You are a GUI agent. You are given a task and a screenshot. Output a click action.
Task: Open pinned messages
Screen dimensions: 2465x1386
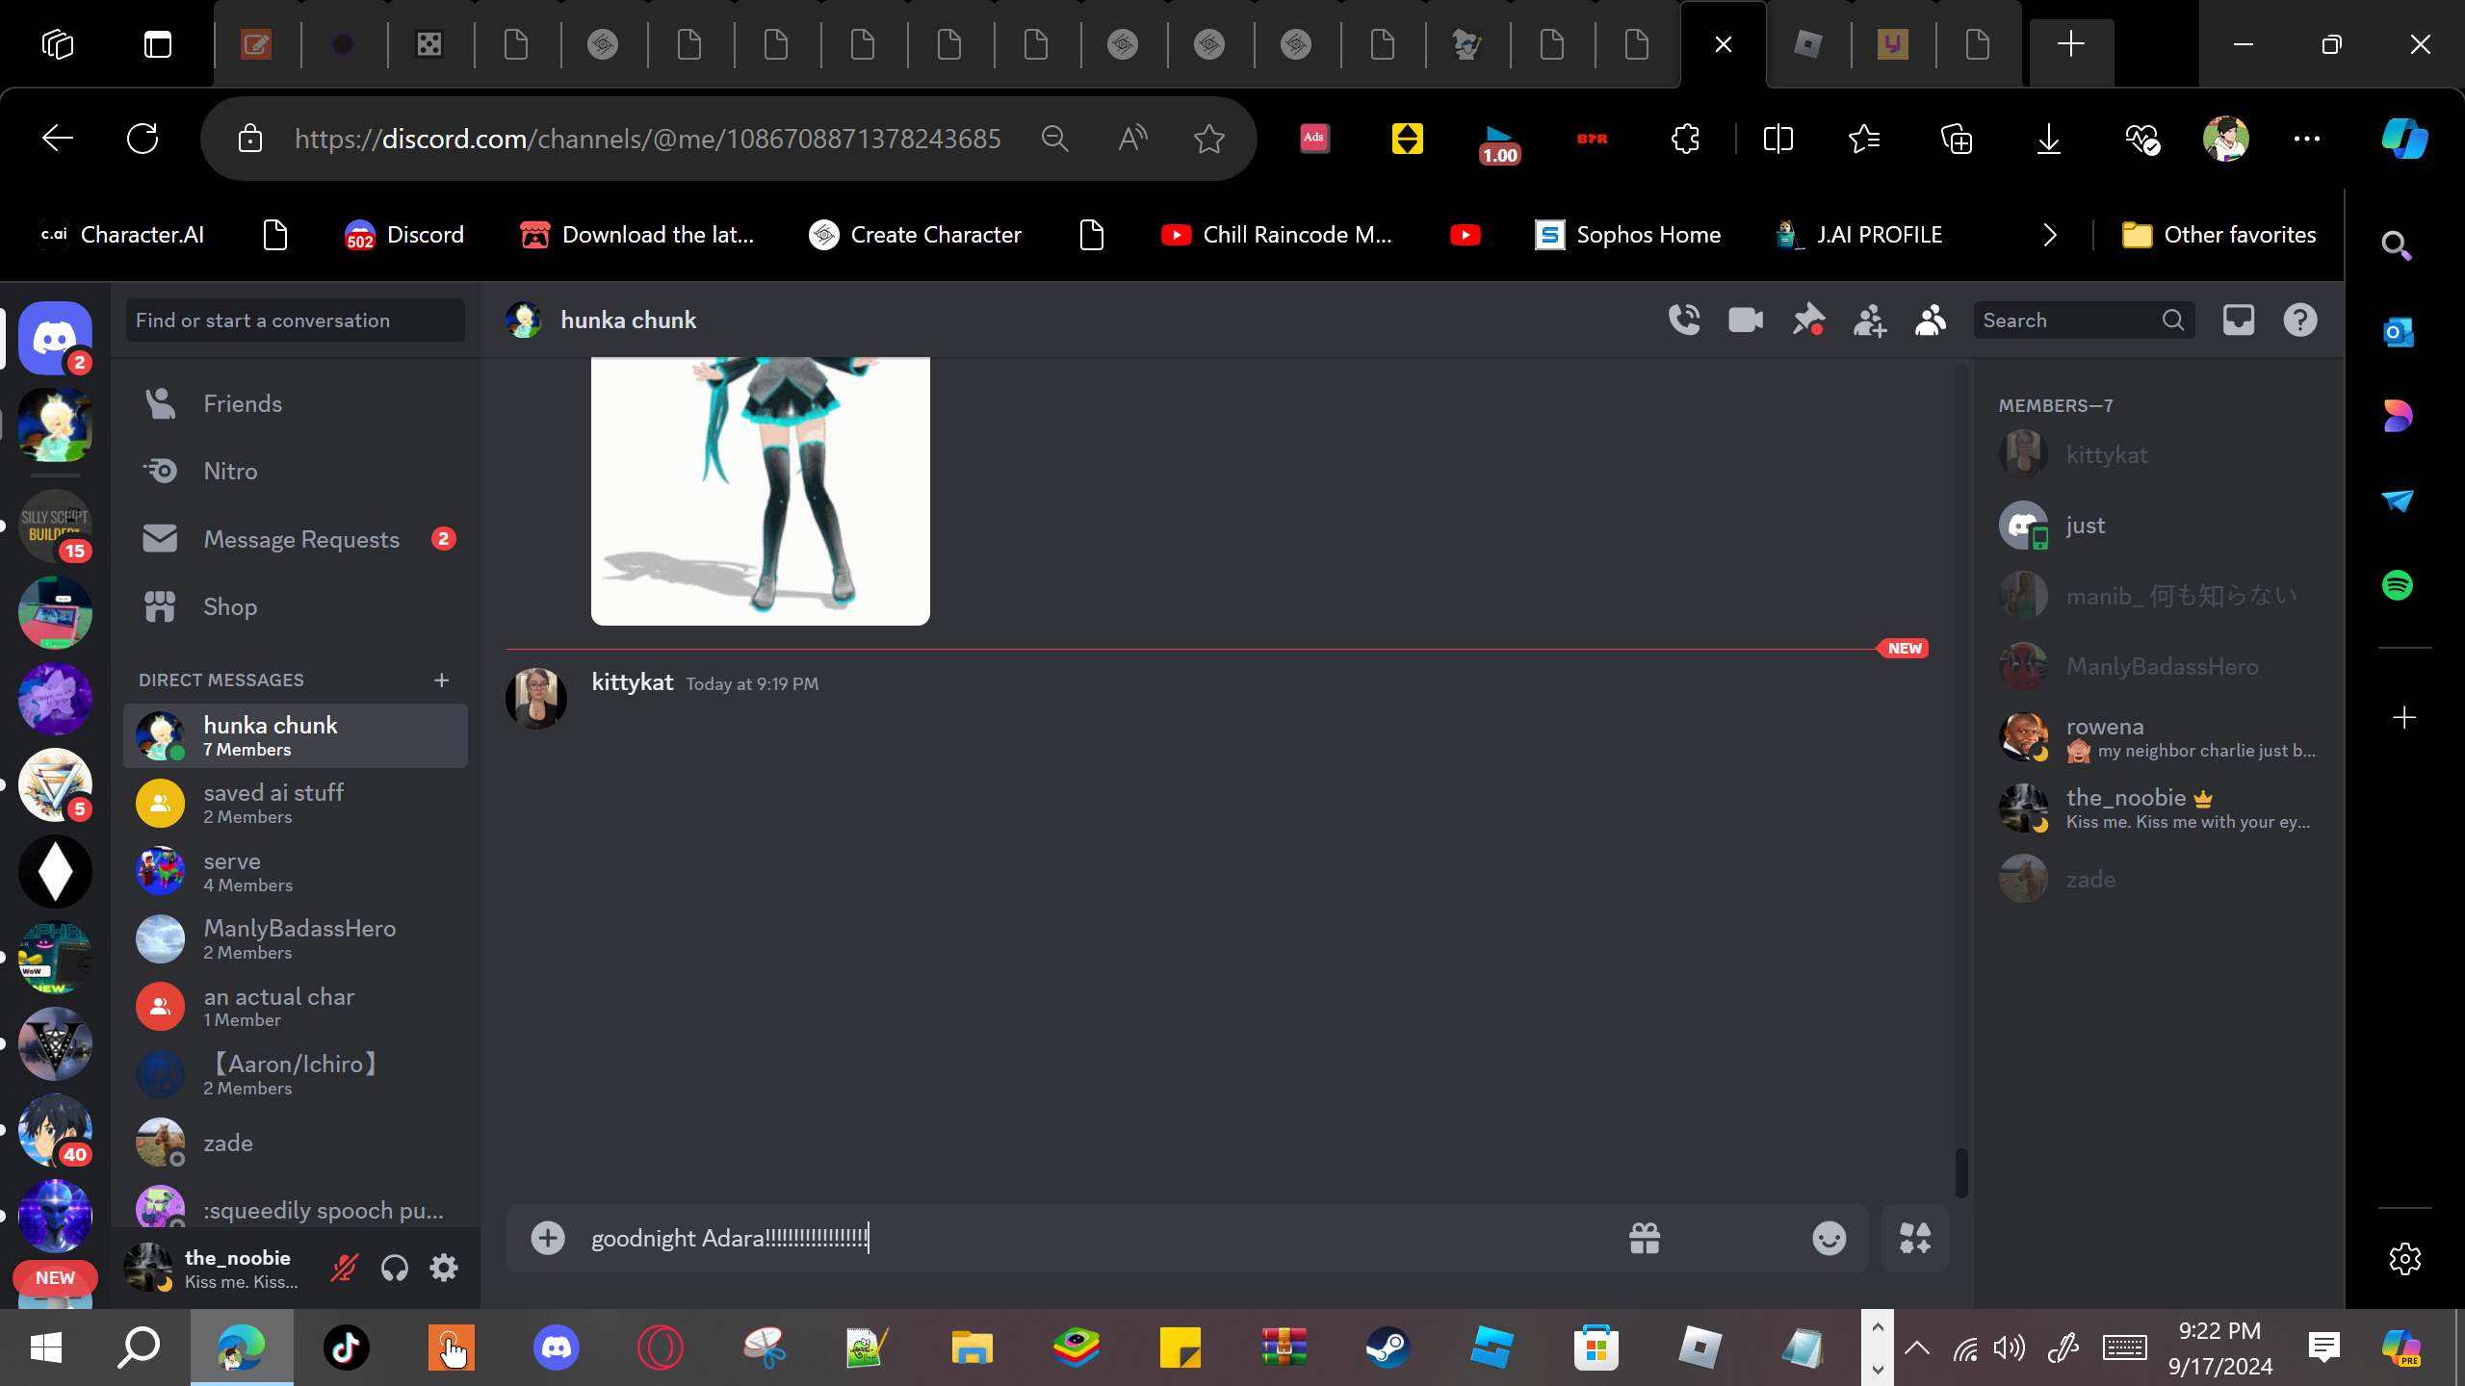click(1807, 320)
